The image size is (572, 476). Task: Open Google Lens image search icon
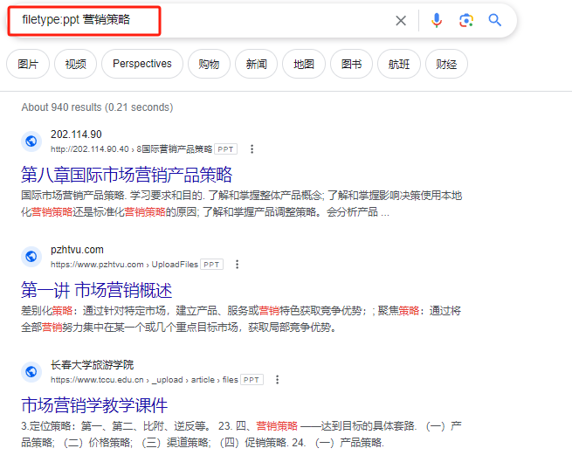(x=465, y=20)
